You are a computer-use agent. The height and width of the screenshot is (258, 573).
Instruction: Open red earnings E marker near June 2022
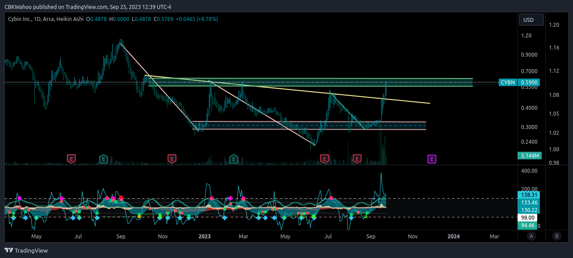[71, 158]
